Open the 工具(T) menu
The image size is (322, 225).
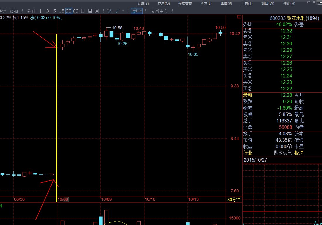246,4
